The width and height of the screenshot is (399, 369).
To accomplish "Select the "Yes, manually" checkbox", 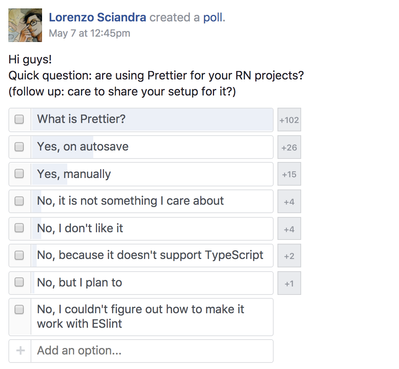I will [x=19, y=174].
